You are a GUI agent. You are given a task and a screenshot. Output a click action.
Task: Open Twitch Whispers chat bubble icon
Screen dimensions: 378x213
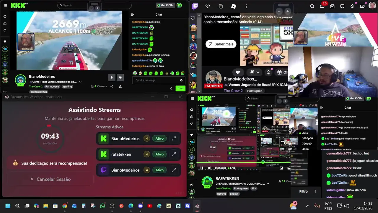click(x=342, y=6)
